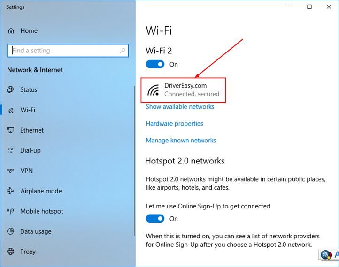Open Hardware properties link
The width and height of the screenshot is (339, 267).
click(174, 124)
